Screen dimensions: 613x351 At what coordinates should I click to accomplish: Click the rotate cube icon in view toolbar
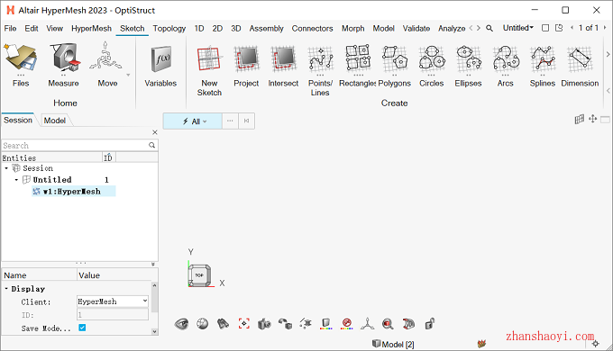(285, 324)
